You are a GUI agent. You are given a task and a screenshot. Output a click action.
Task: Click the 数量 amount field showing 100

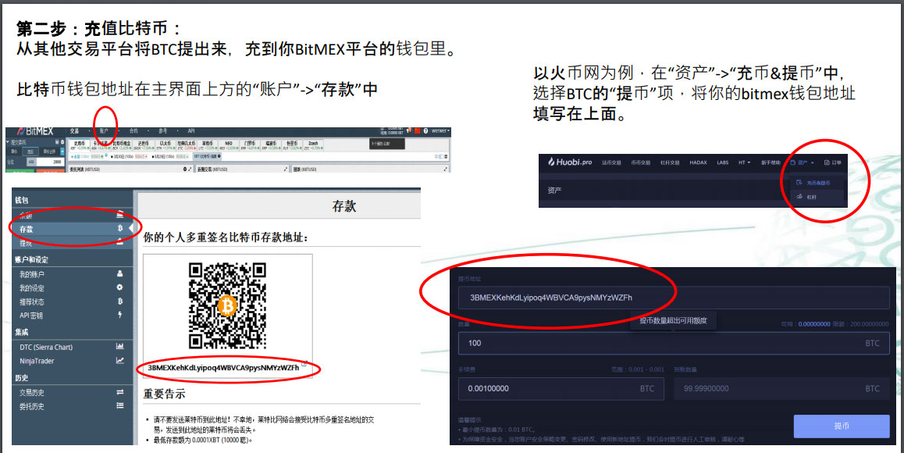(673, 343)
